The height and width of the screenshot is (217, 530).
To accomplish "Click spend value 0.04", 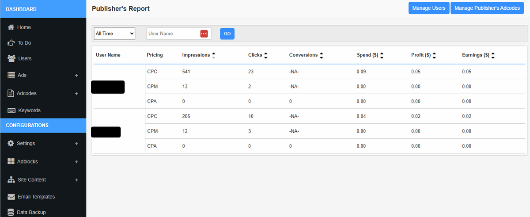I will [x=361, y=116].
